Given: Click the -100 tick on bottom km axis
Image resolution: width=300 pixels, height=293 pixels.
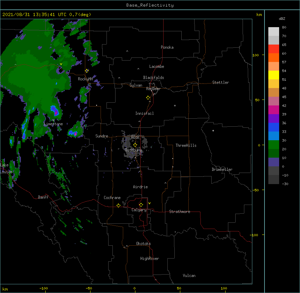Looking at the screenshot, I should 44,288.
